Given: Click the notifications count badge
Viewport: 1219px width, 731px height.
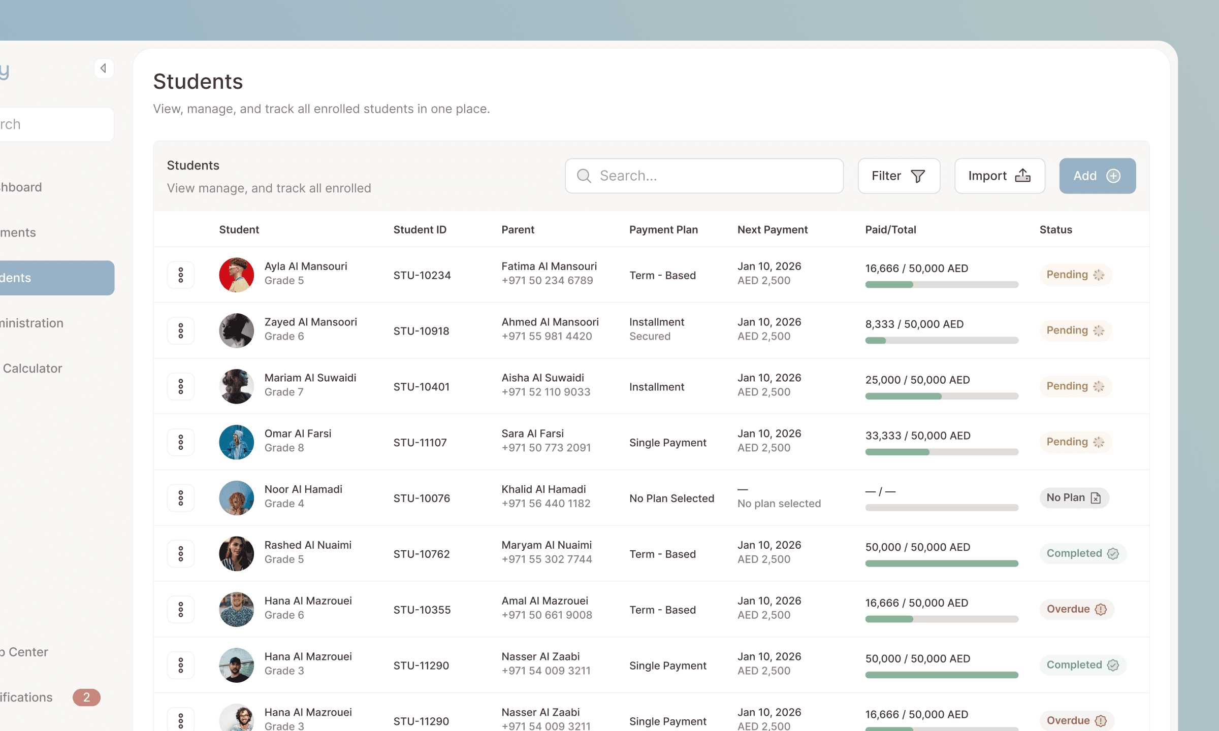Looking at the screenshot, I should tap(86, 697).
